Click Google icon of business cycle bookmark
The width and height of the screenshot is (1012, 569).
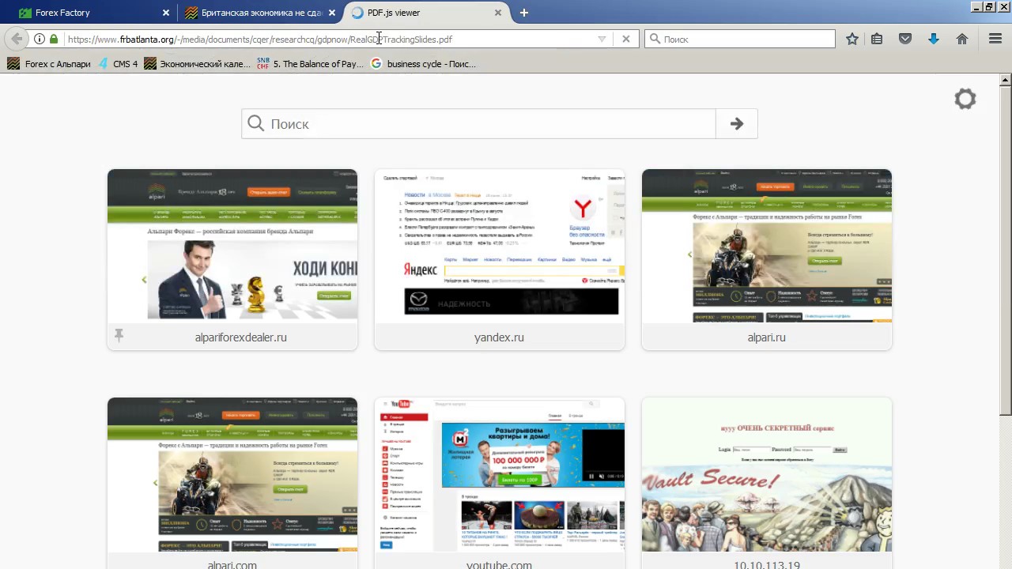[376, 64]
